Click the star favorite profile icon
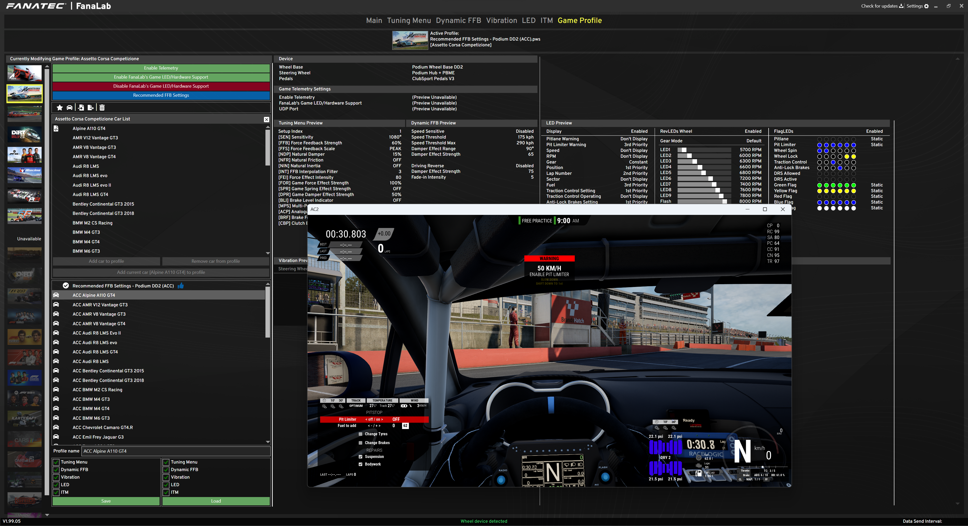 coord(59,108)
